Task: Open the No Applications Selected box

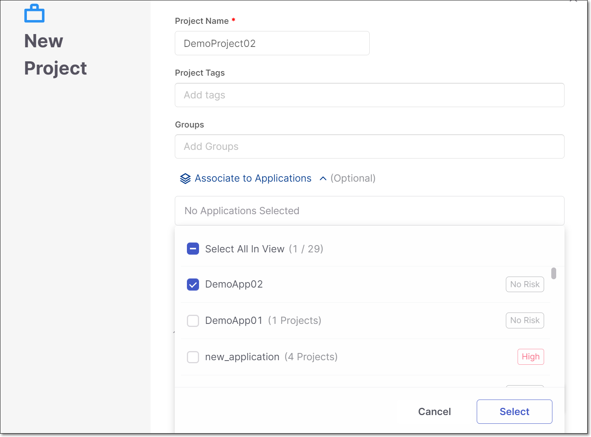Action: point(369,211)
